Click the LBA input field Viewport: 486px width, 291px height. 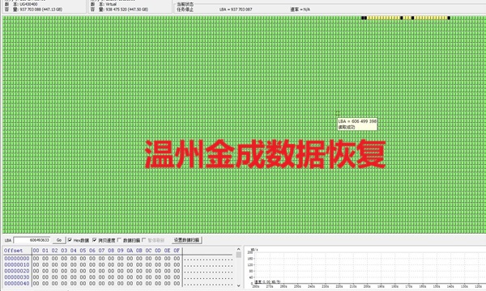[x=32, y=240]
